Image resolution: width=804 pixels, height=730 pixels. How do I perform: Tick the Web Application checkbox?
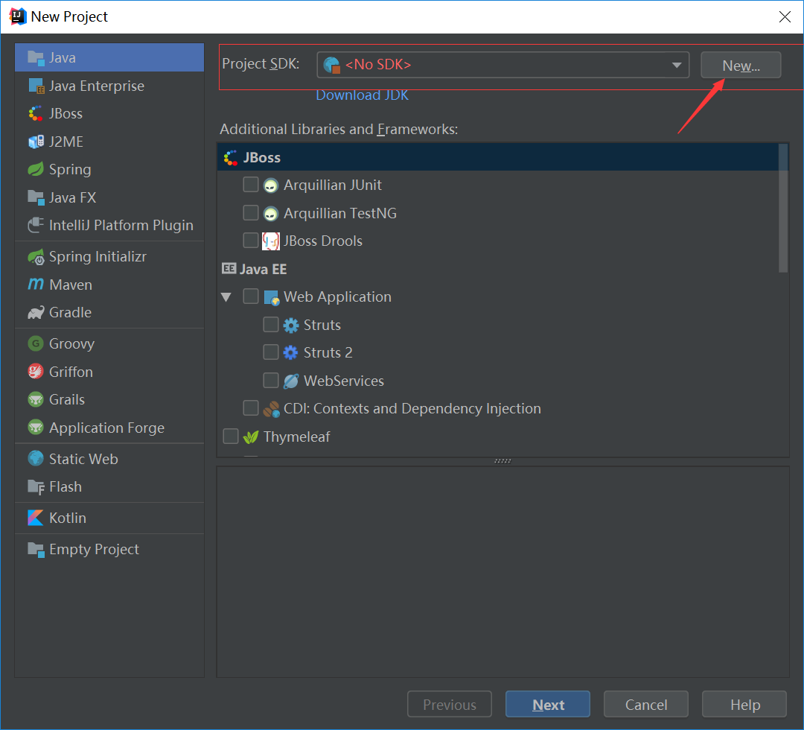point(251,296)
